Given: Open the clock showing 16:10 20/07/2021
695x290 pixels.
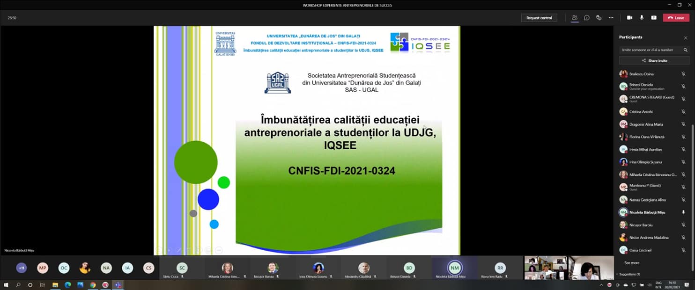Looking at the screenshot, I should 673,285.
